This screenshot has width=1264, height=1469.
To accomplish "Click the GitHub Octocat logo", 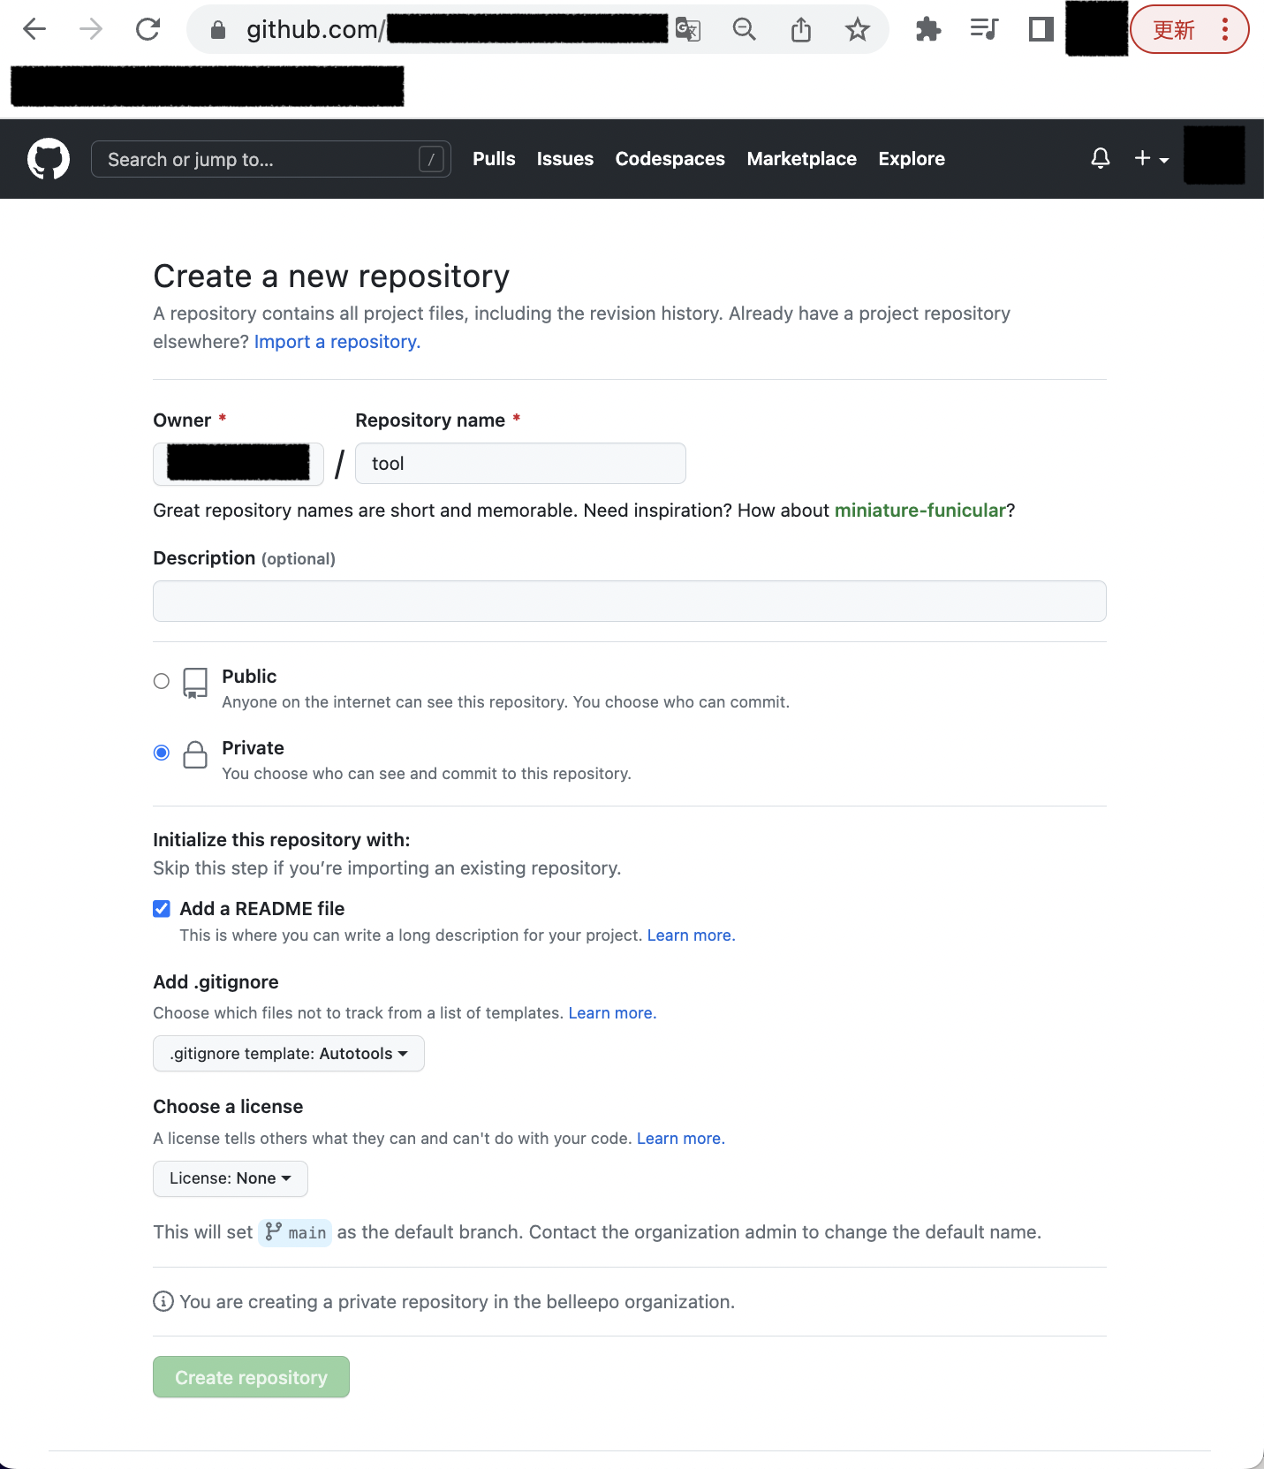I will [x=49, y=159].
